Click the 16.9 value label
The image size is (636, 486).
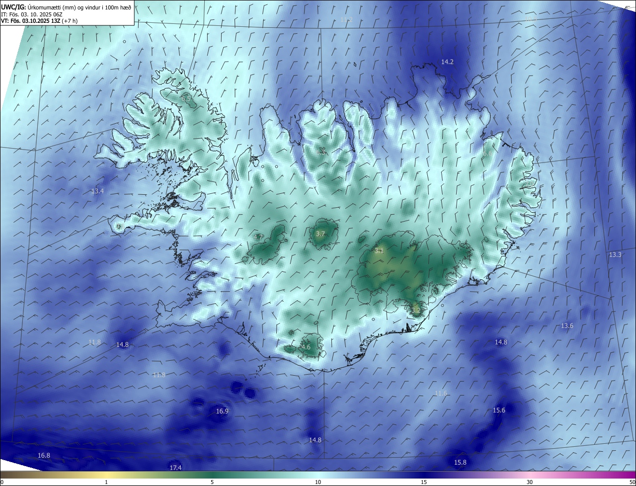point(222,411)
